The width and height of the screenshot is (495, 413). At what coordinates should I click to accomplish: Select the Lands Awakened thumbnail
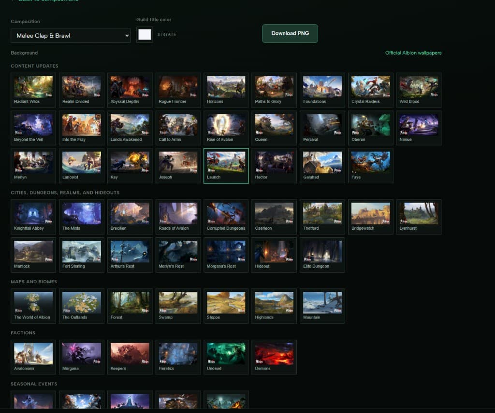130,128
